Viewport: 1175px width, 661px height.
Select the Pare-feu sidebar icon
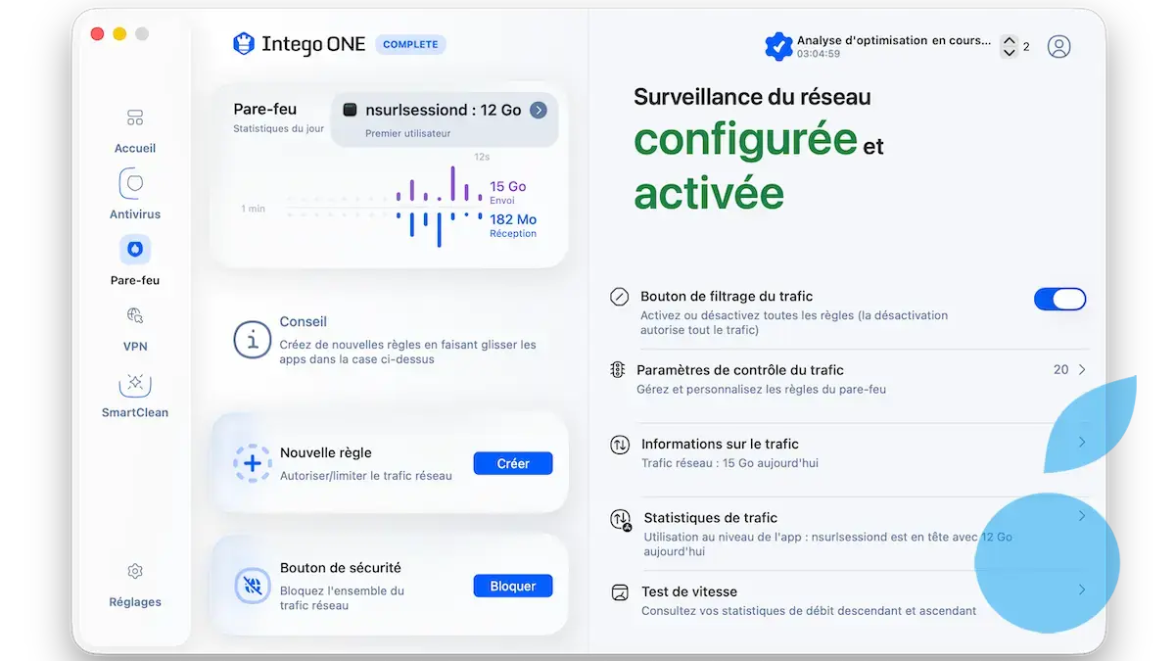(x=135, y=250)
